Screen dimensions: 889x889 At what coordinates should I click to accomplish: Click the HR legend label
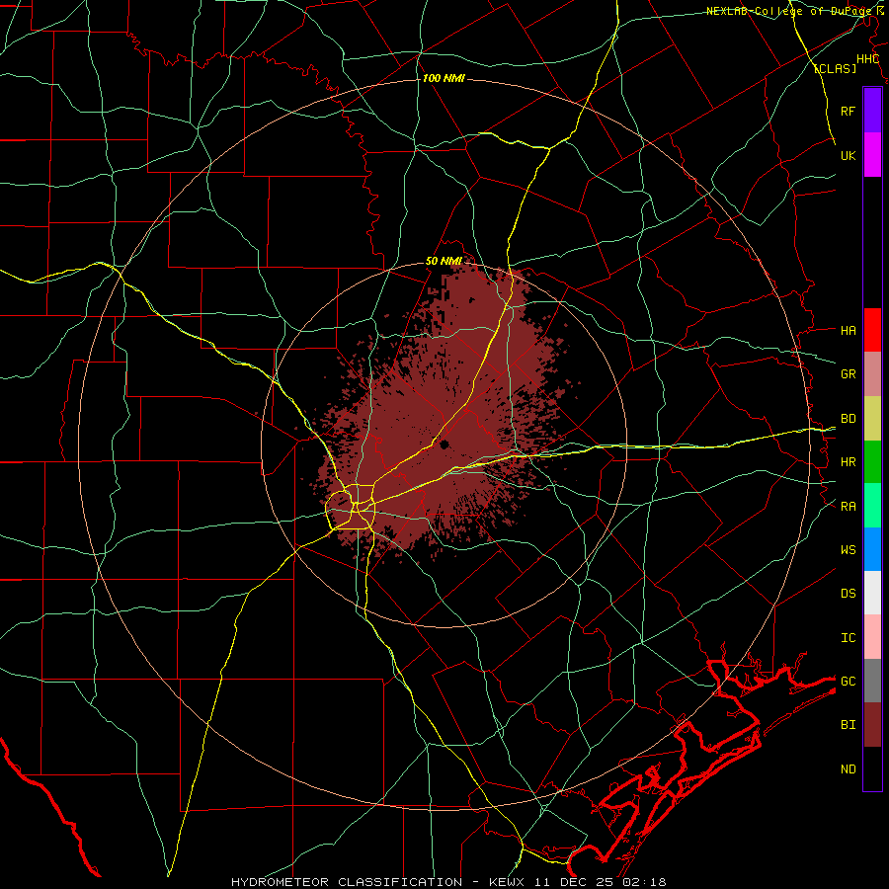(848, 462)
